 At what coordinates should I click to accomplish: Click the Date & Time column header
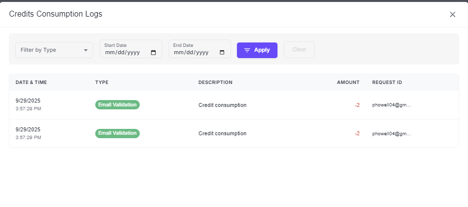point(31,83)
